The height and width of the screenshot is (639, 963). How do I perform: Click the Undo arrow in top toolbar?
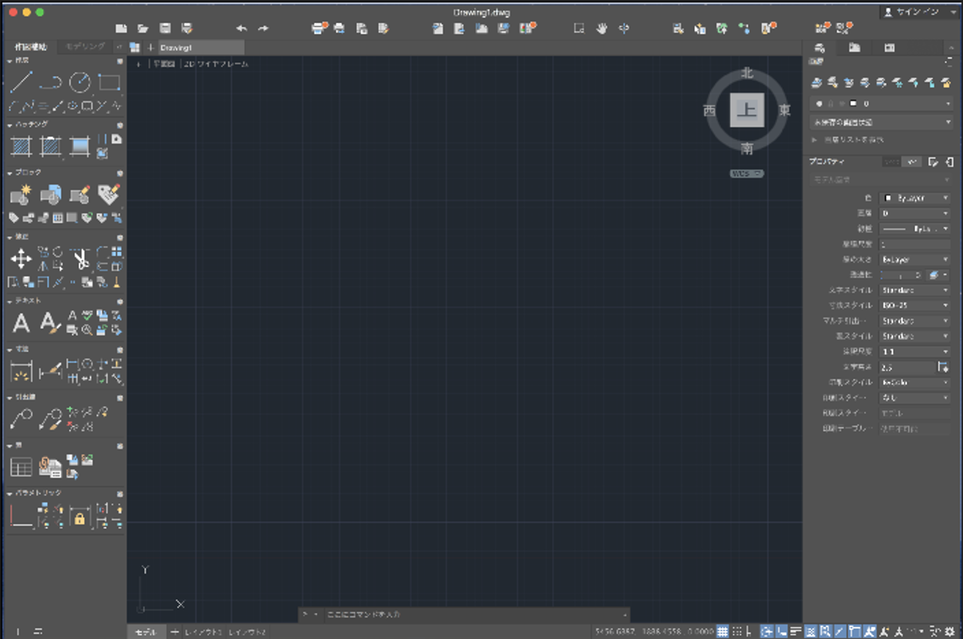241,28
